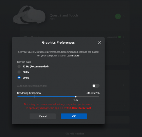Toggle Automatic (Recommended) resolution switch
Viewport: 142px width, 137px height.
pos(96,86)
